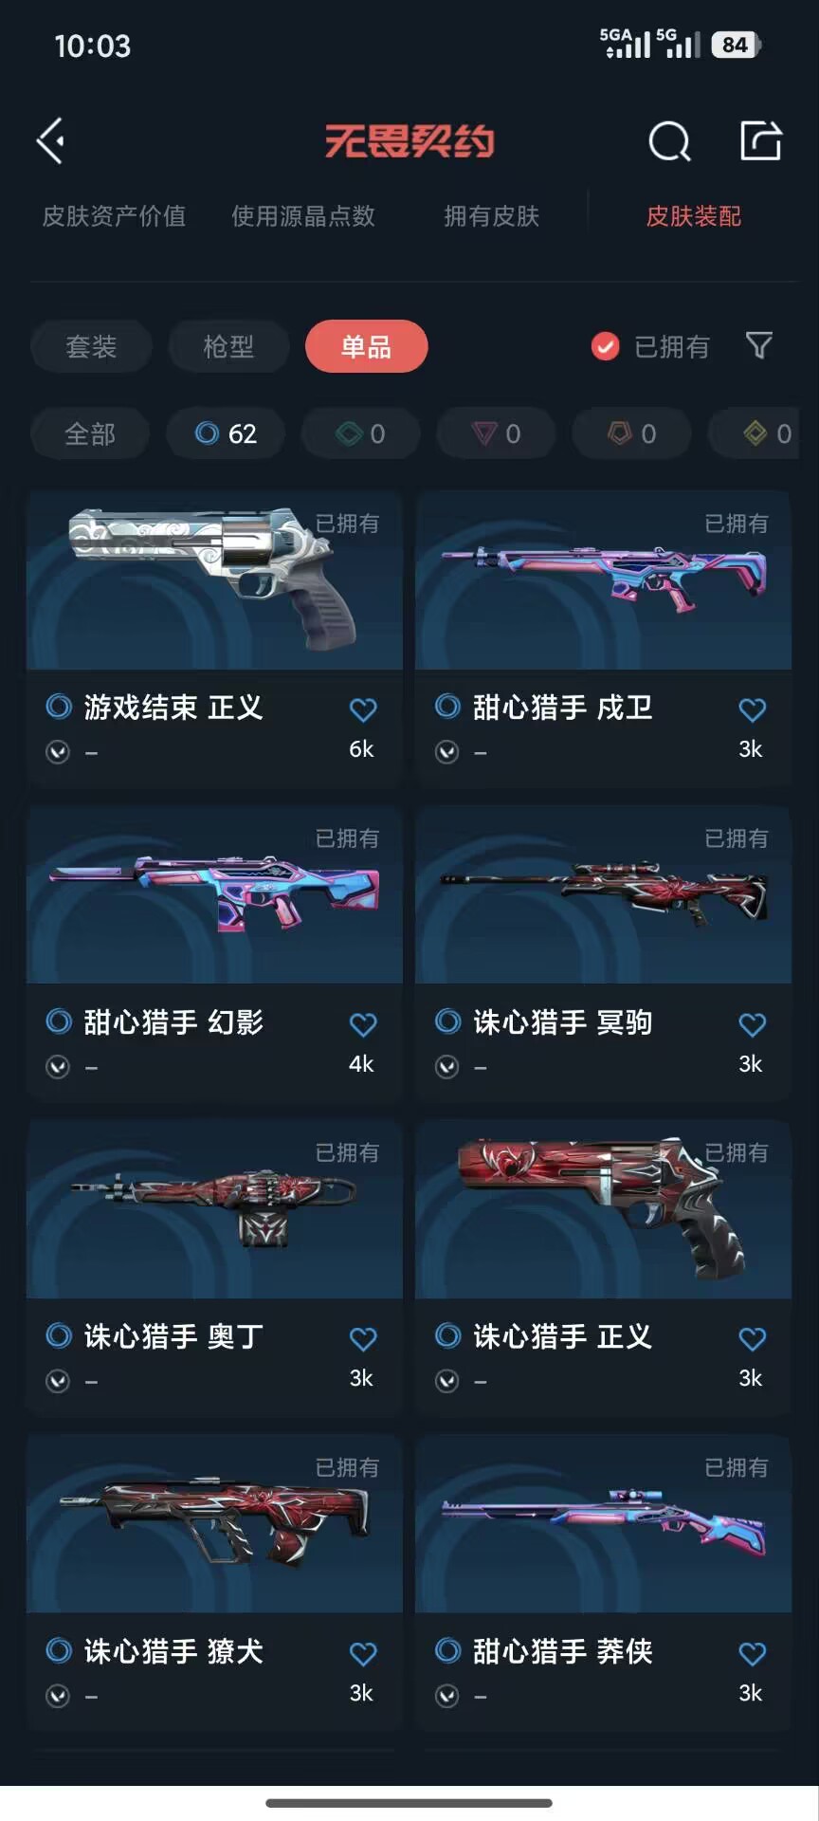Tap the back arrow icon
819x1821 pixels.
(50, 141)
